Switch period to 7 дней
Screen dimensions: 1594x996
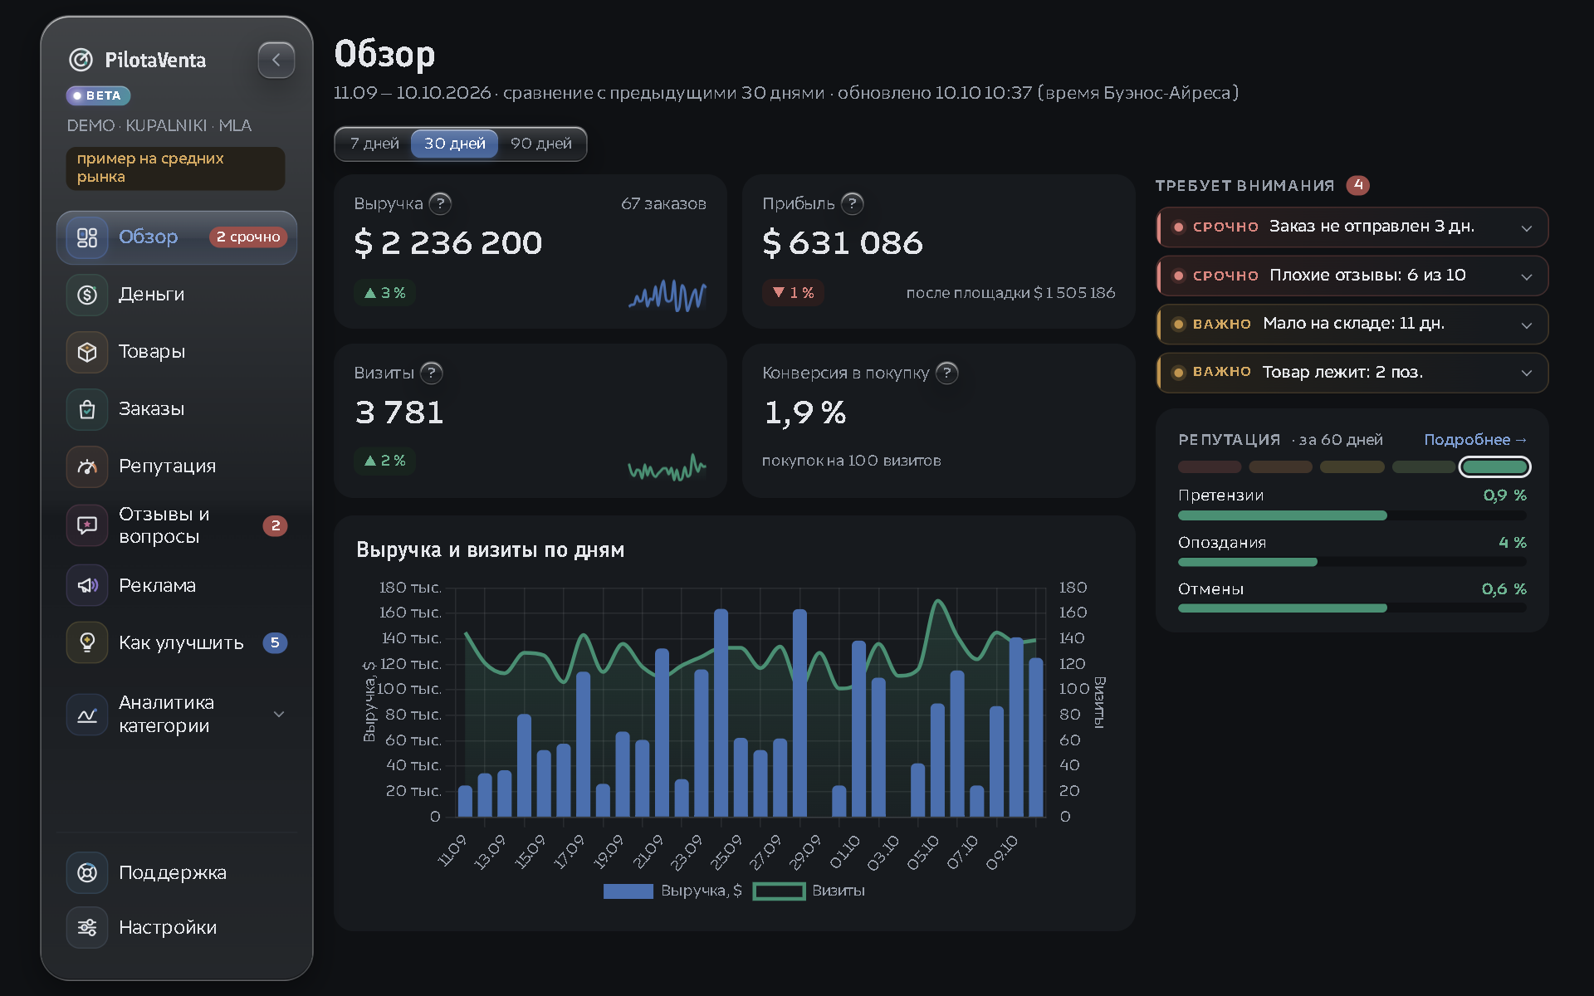pyautogui.click(x=374, y=144)
